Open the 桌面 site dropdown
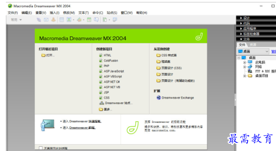Image resolution: width=276 pixels, height=151 pixels. pyautogui.click(x=253, y=52)
